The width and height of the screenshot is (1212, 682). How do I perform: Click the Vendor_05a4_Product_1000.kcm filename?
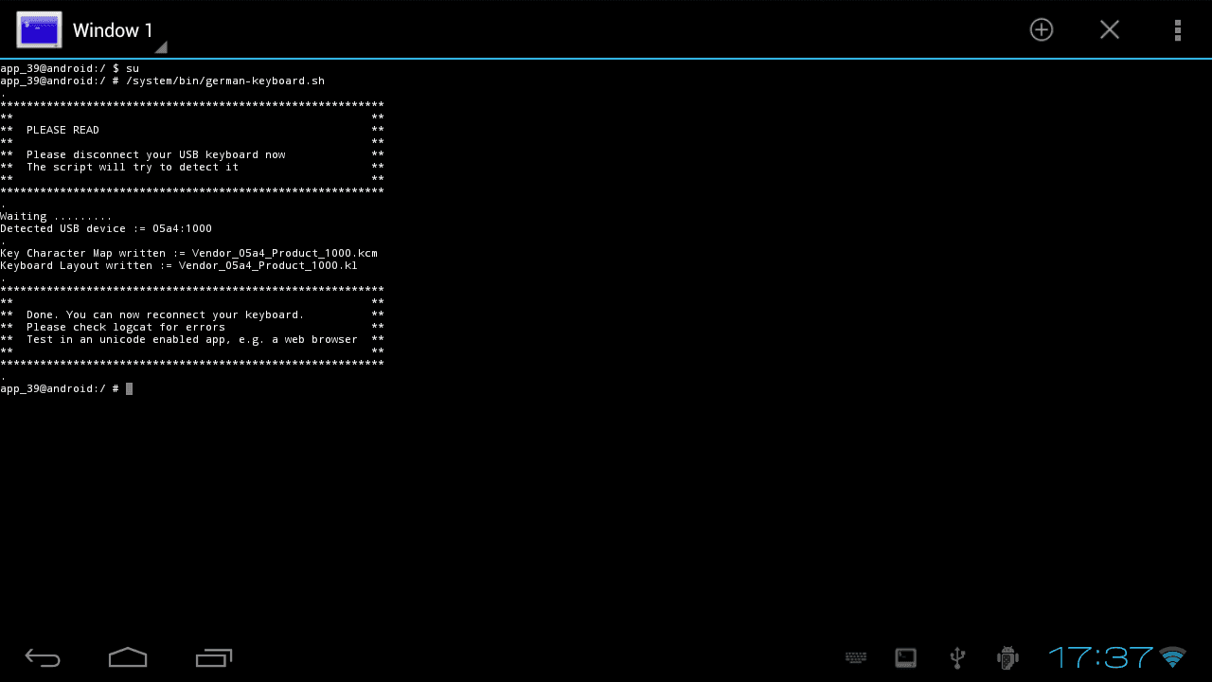point(285,253)
